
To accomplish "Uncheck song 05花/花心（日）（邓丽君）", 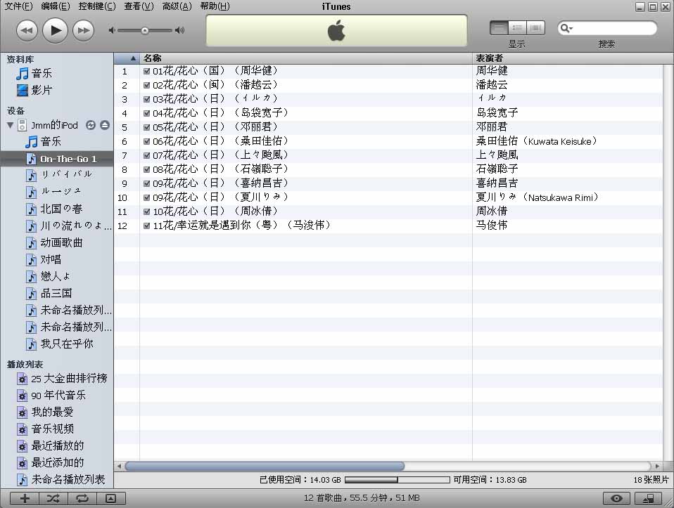I will tap(146, 128).
